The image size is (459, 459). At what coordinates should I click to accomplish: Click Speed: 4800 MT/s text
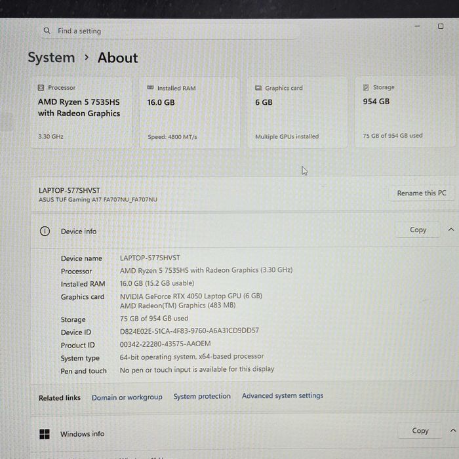tap(172, 136)
